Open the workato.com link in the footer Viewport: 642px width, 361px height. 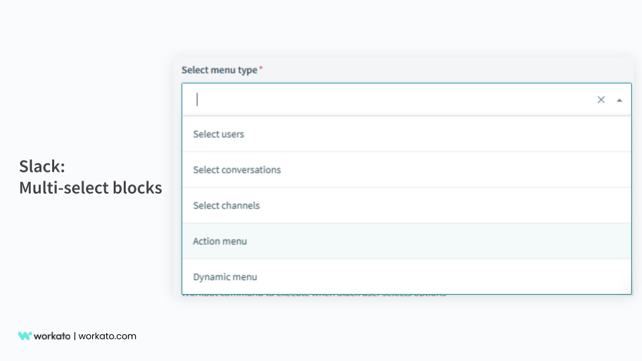pos(108,336)
